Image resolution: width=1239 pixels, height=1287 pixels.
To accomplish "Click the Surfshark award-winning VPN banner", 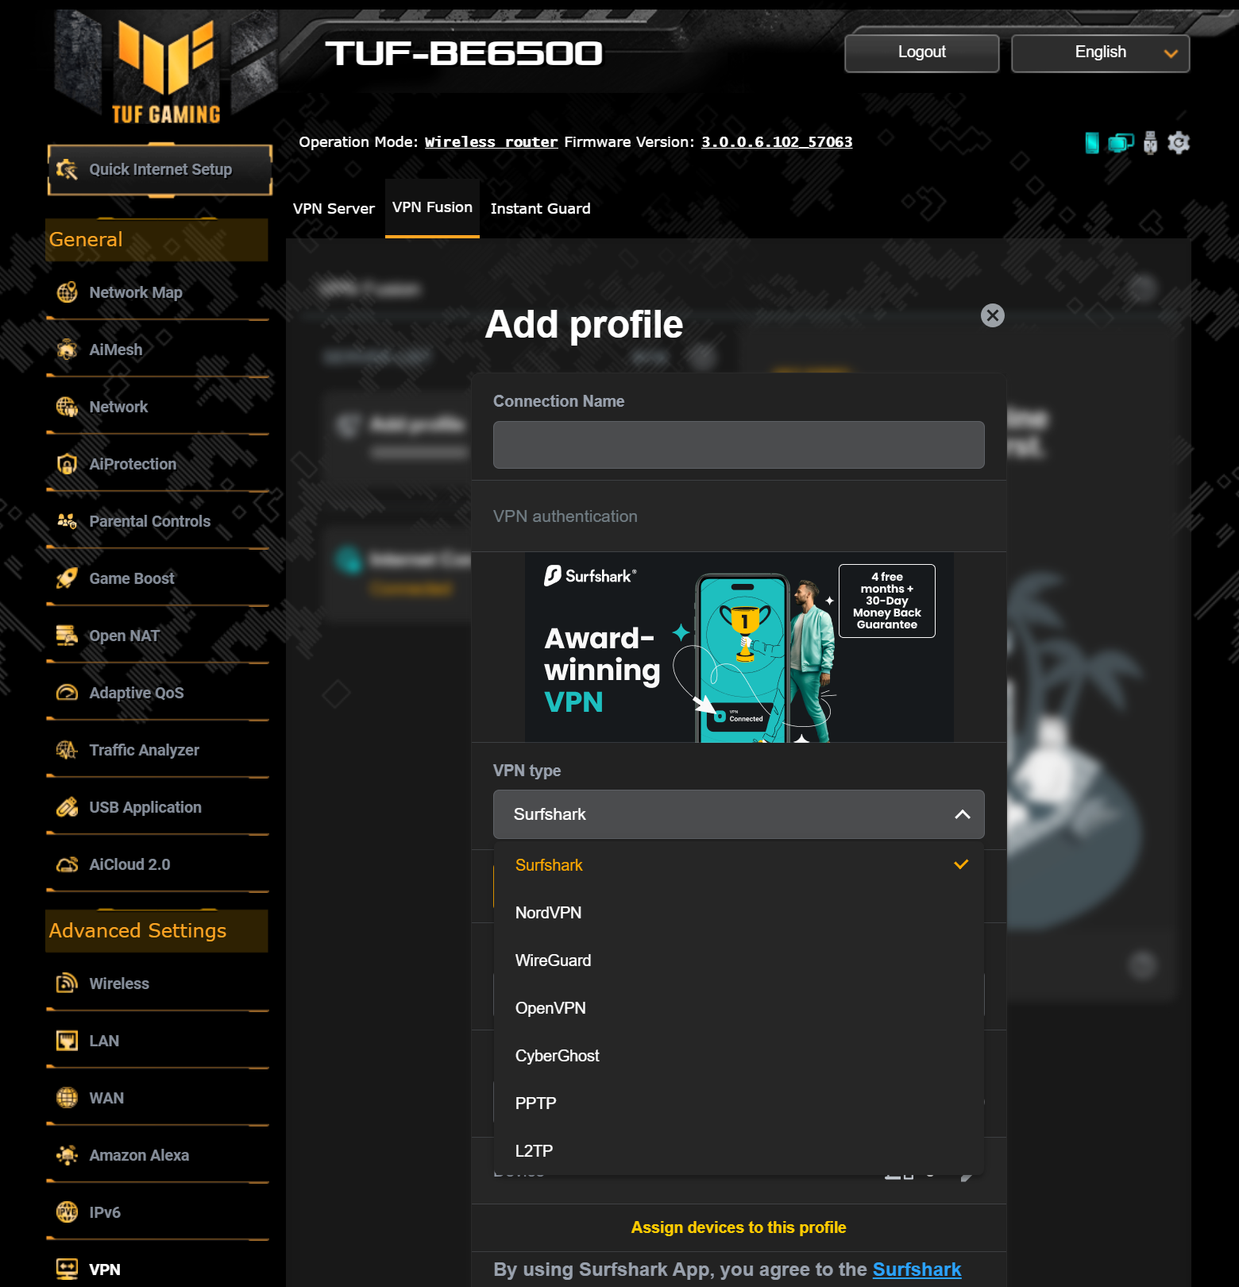I will (739, 647).
